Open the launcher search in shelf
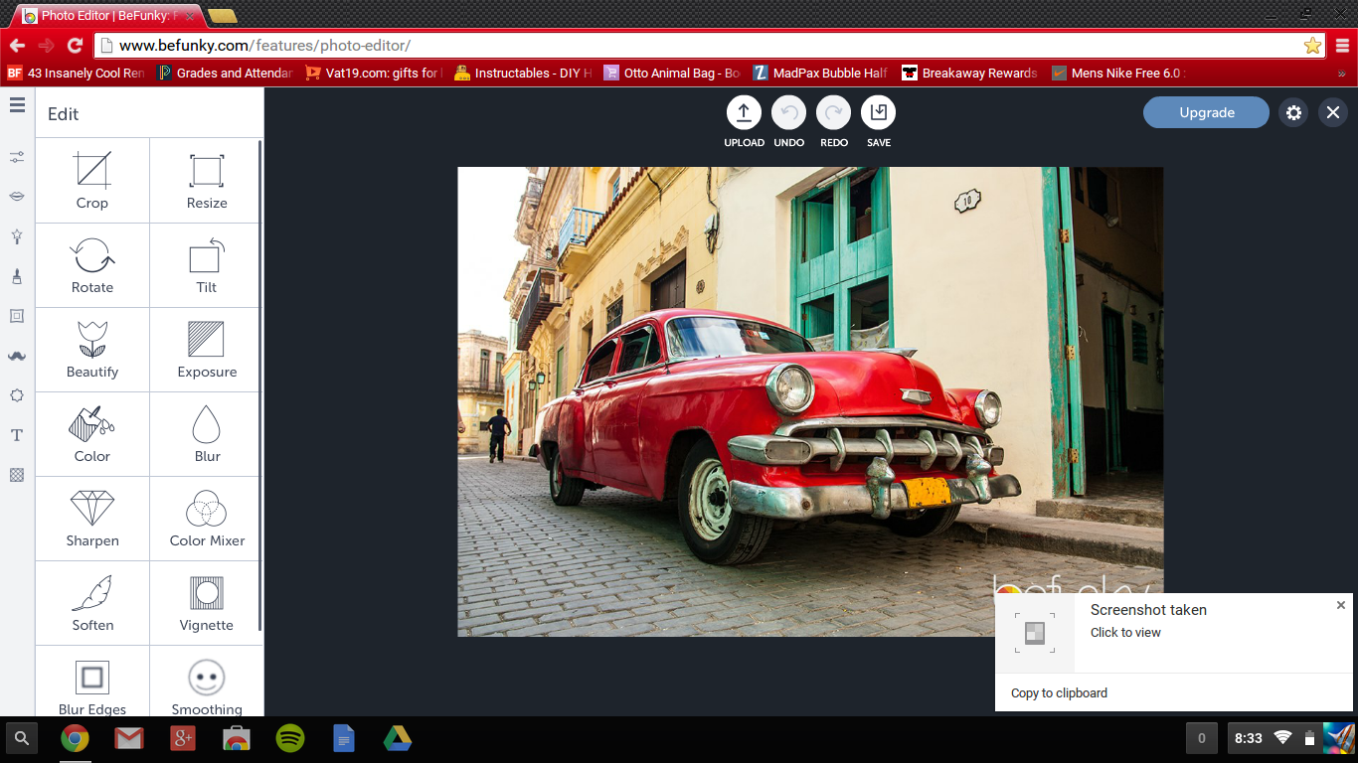 click(x=22, y=738)
